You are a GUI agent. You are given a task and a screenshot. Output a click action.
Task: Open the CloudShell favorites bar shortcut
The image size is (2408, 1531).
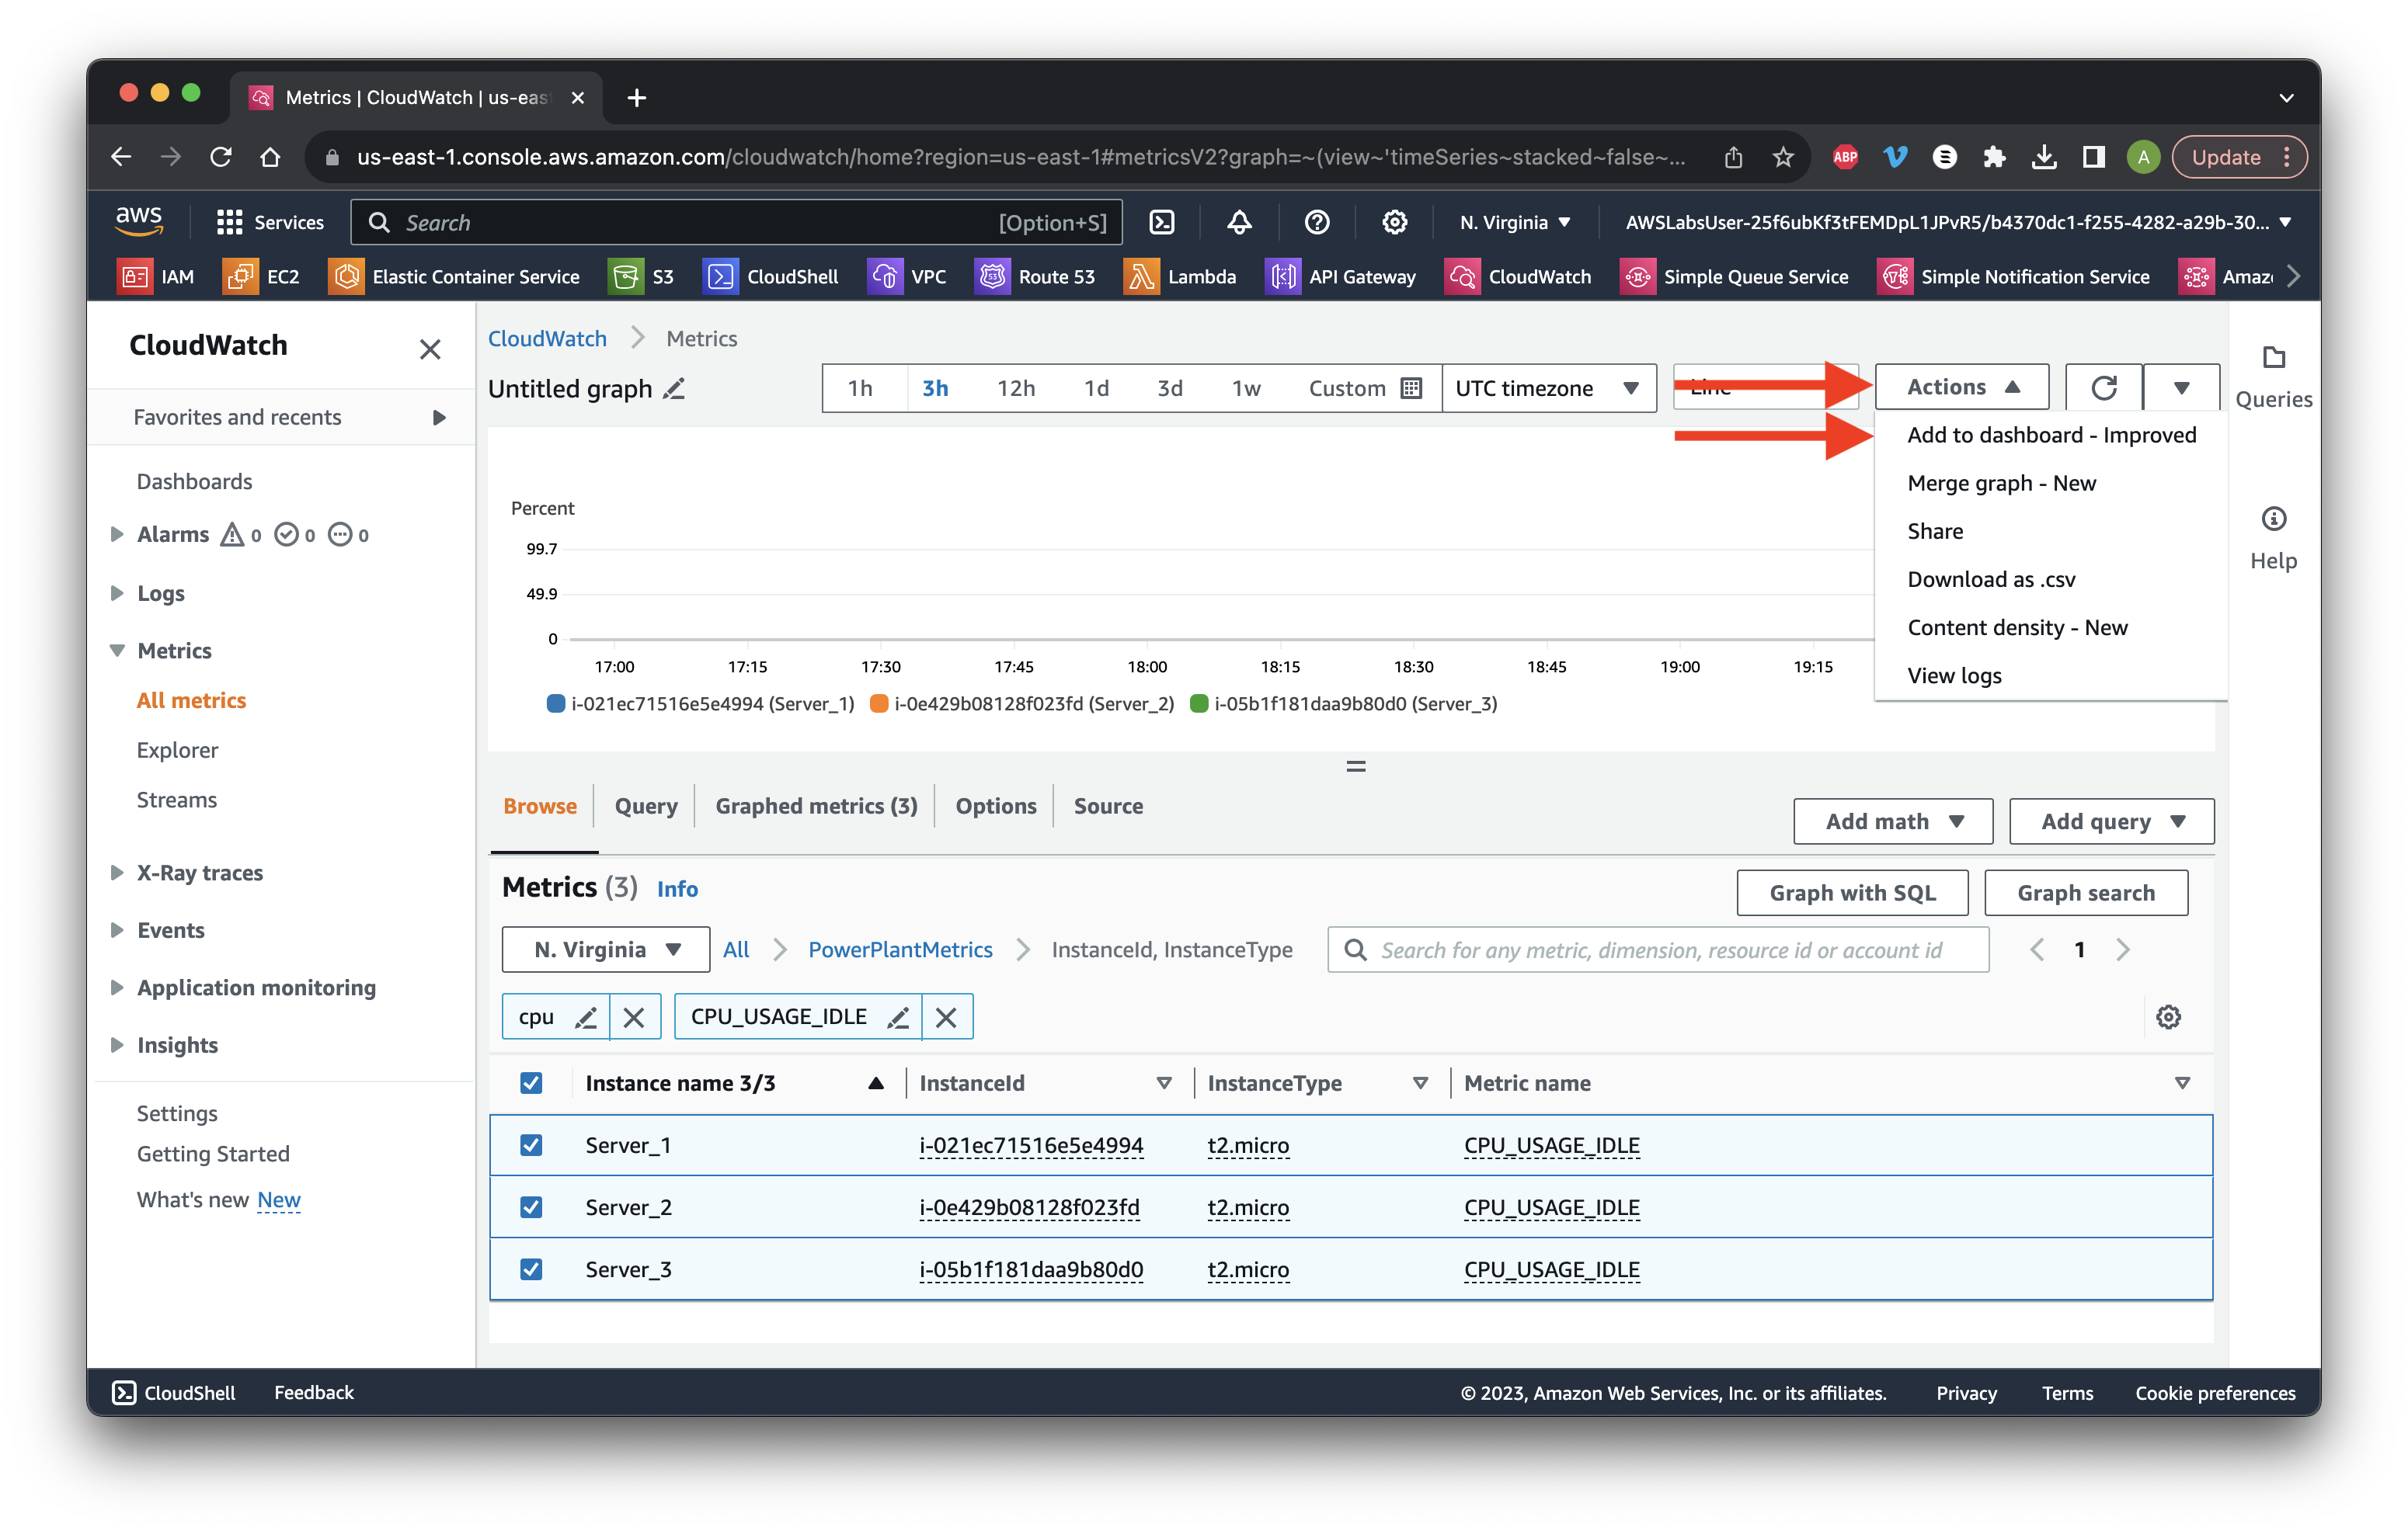coord(771,277)
